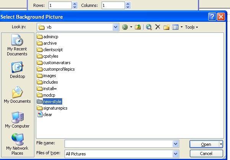
Task: Open the Views dropdown arrow
Action: pos(181,27)
